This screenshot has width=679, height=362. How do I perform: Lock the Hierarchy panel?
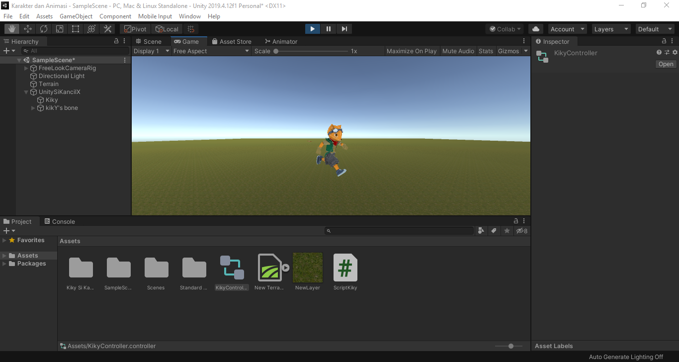point(116,41)
